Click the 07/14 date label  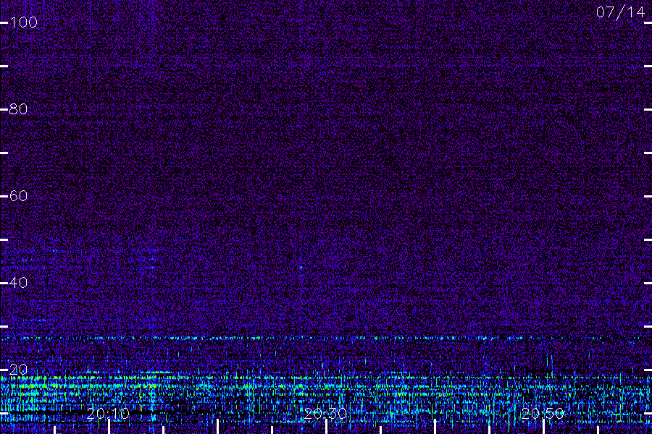pyautogui.click(x=620, y=12)
